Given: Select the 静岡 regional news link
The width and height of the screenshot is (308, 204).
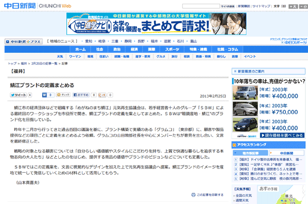Looking at the screenshot, I should pos(128,41).
